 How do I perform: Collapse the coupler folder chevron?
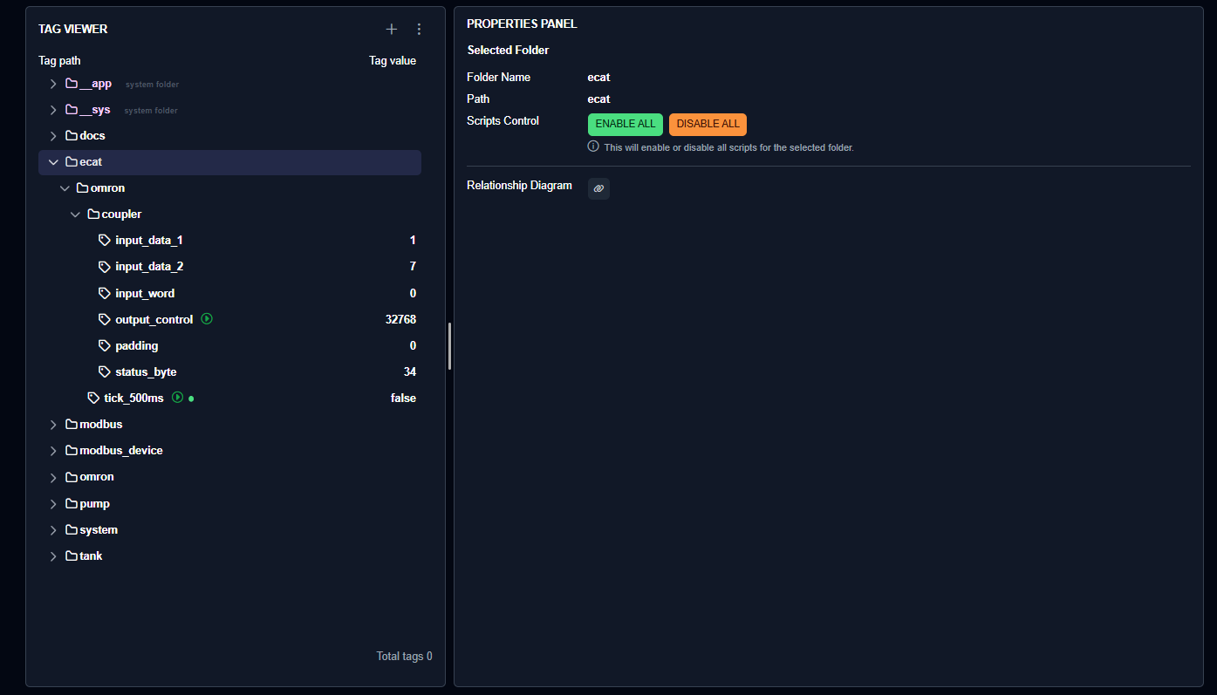click(x=75, y=215)
